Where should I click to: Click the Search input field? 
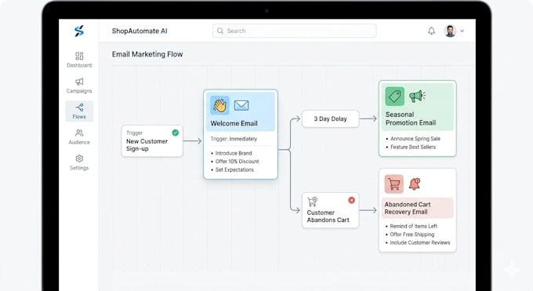click(x=295, y=31)
